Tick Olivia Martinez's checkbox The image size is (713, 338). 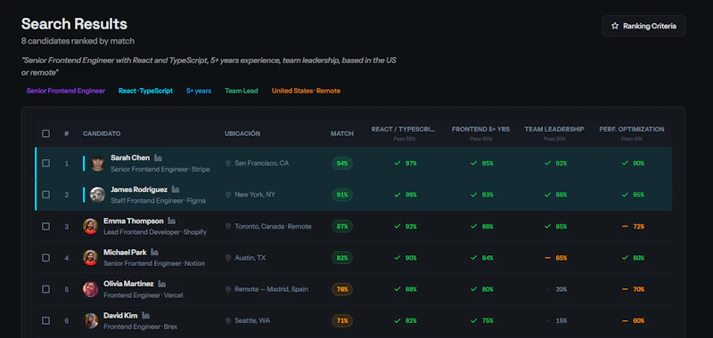click(x=46, y=289)
